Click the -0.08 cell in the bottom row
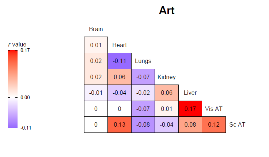Viewport: 269px width, 157px height. click(143, 125)
